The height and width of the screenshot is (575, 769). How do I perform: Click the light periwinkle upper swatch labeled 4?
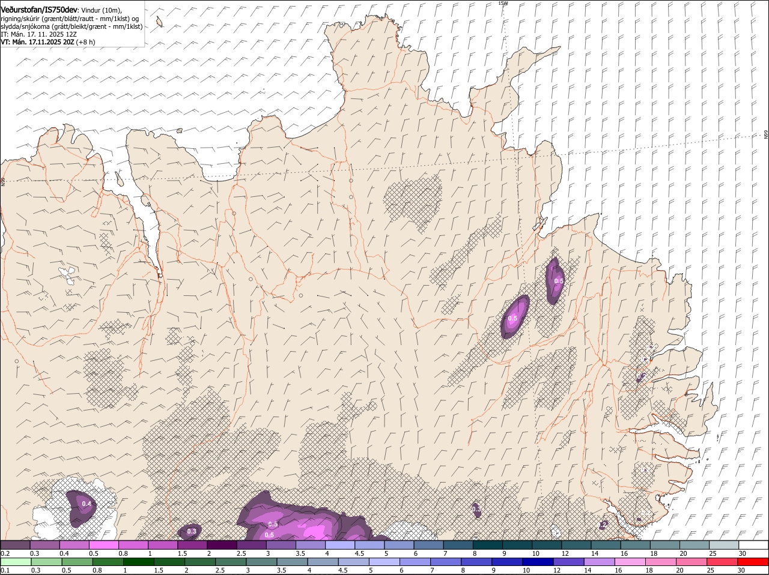tap(339, 545)
